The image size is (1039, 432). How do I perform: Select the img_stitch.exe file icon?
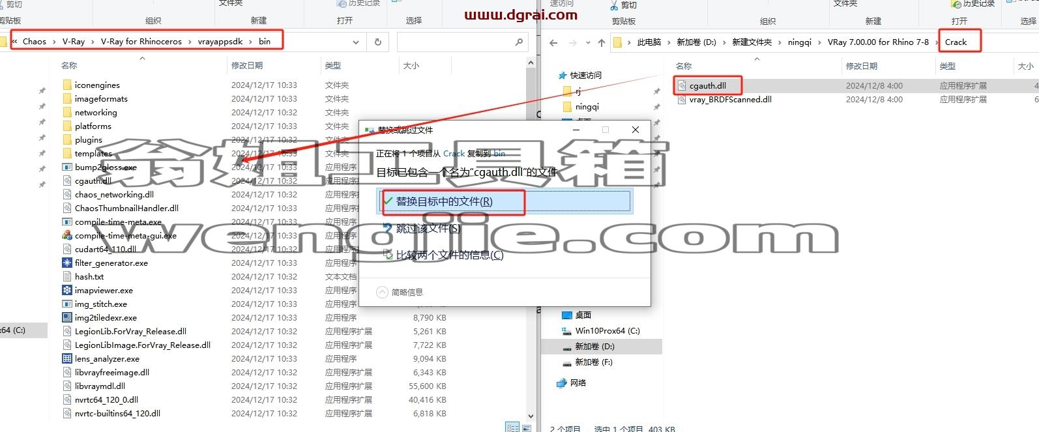click(x=66, y=304)
